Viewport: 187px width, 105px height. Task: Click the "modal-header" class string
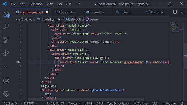tap(78, 26)
